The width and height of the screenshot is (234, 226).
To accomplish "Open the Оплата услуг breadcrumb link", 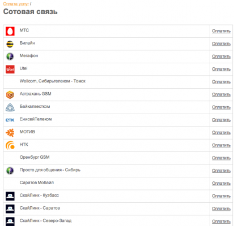I will 16,4.
